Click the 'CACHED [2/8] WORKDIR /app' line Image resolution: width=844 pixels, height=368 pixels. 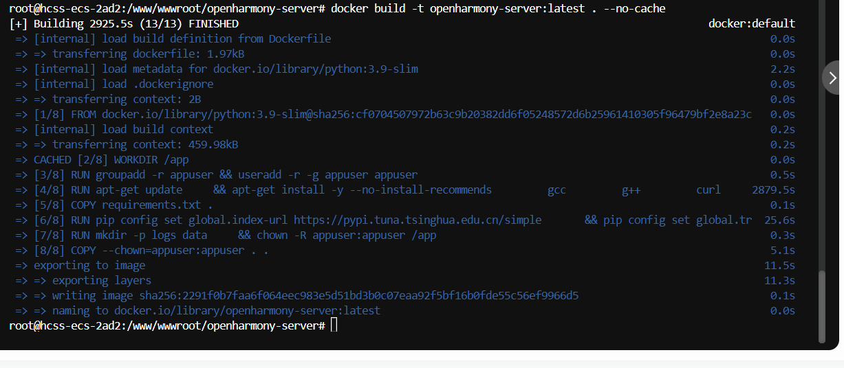coord(111,159)
